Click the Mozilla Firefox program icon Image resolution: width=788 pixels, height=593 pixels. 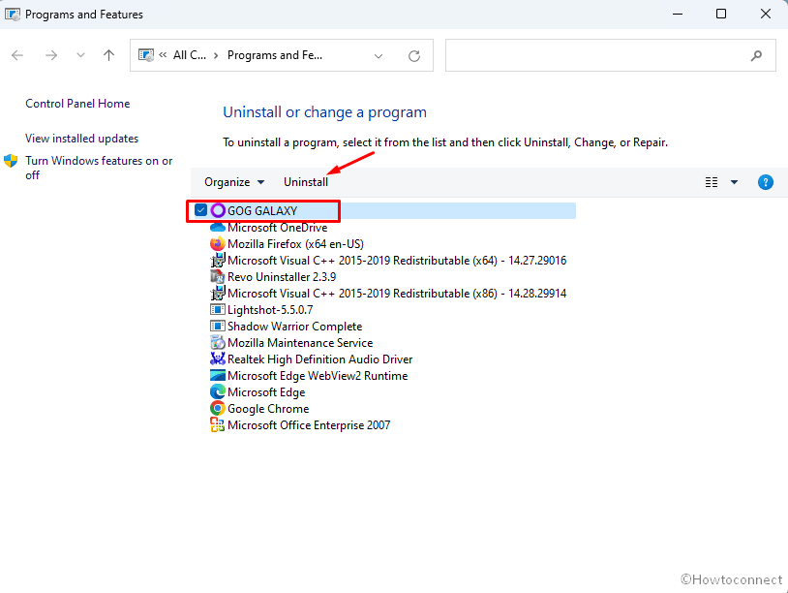[x=218, y=244]
